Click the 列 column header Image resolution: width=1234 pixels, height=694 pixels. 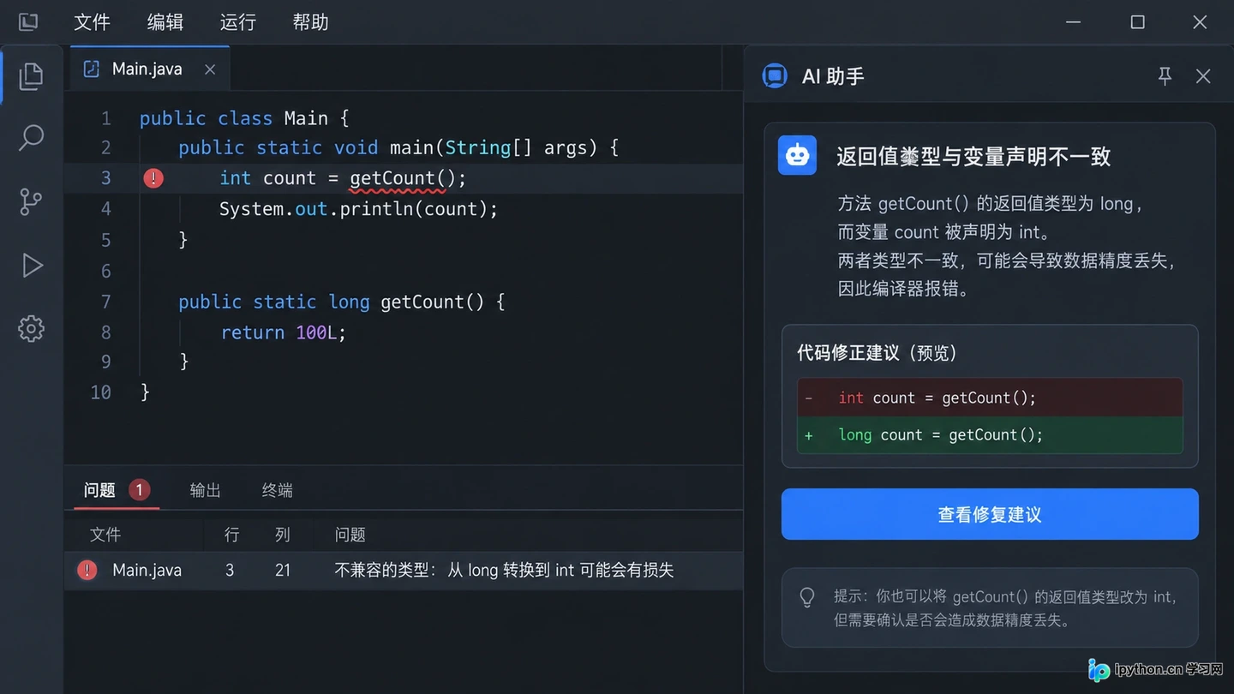283,535
